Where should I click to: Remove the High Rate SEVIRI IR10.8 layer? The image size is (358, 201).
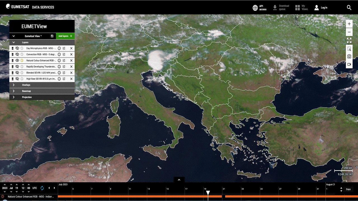pyautogui.click(x=71, y=79)
